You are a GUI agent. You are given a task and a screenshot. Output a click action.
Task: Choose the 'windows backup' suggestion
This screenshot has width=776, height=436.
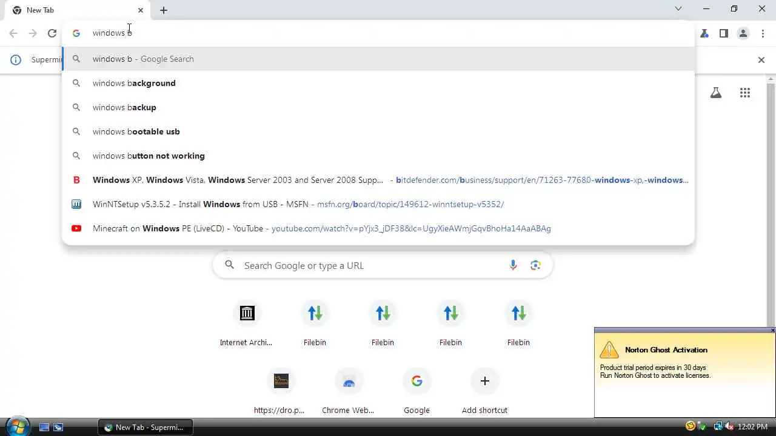point(378,107)
